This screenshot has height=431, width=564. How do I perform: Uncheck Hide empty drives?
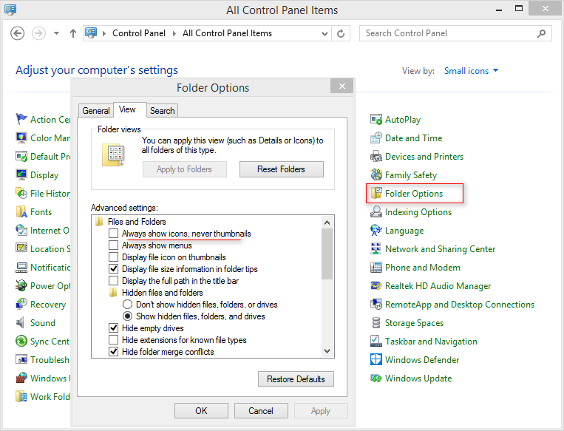pos(113,328)
